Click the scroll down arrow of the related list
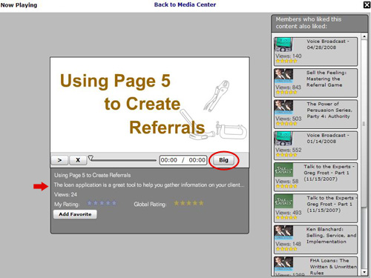Image resolution: width=371 pixels, height=278 pixels. click(x=364, y=272)
